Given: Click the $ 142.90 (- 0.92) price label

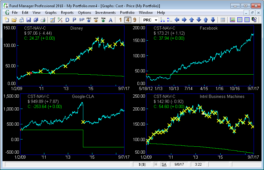Looking at the screenshot, I should pyautogui.click(x=168, y=101).
